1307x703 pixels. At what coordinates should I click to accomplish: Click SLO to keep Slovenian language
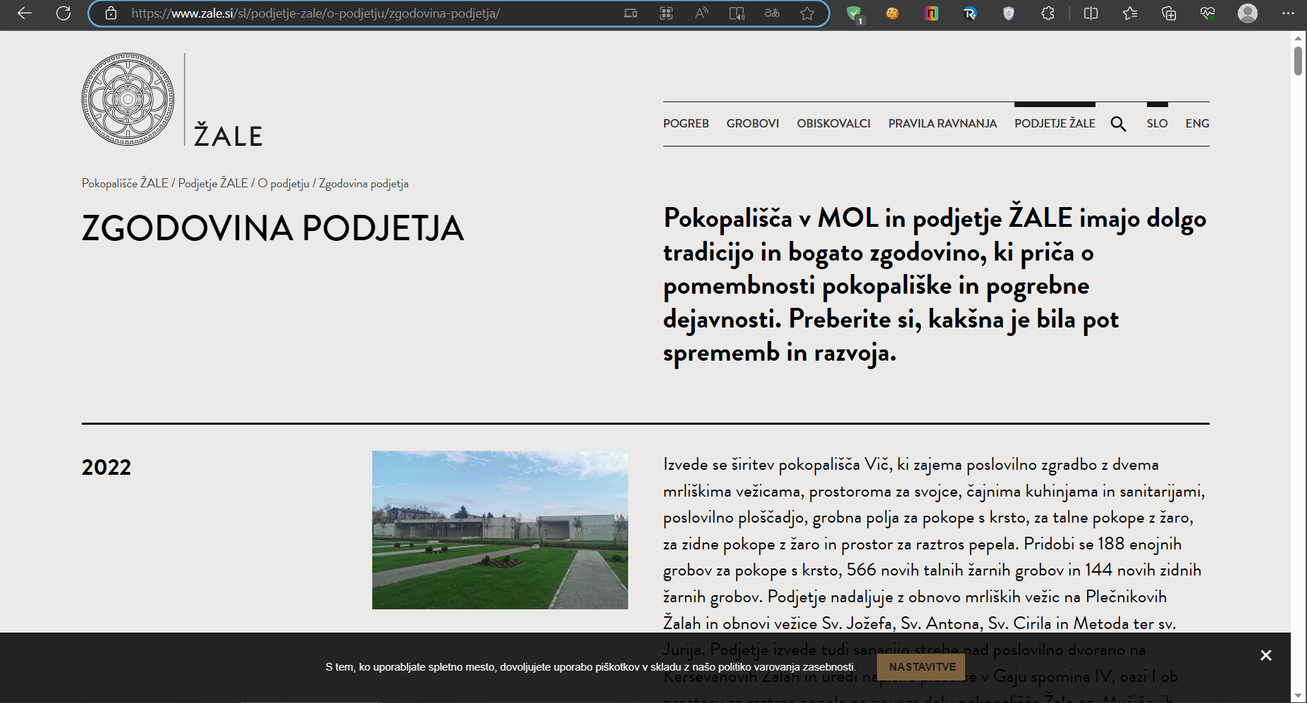[1157, 123]
